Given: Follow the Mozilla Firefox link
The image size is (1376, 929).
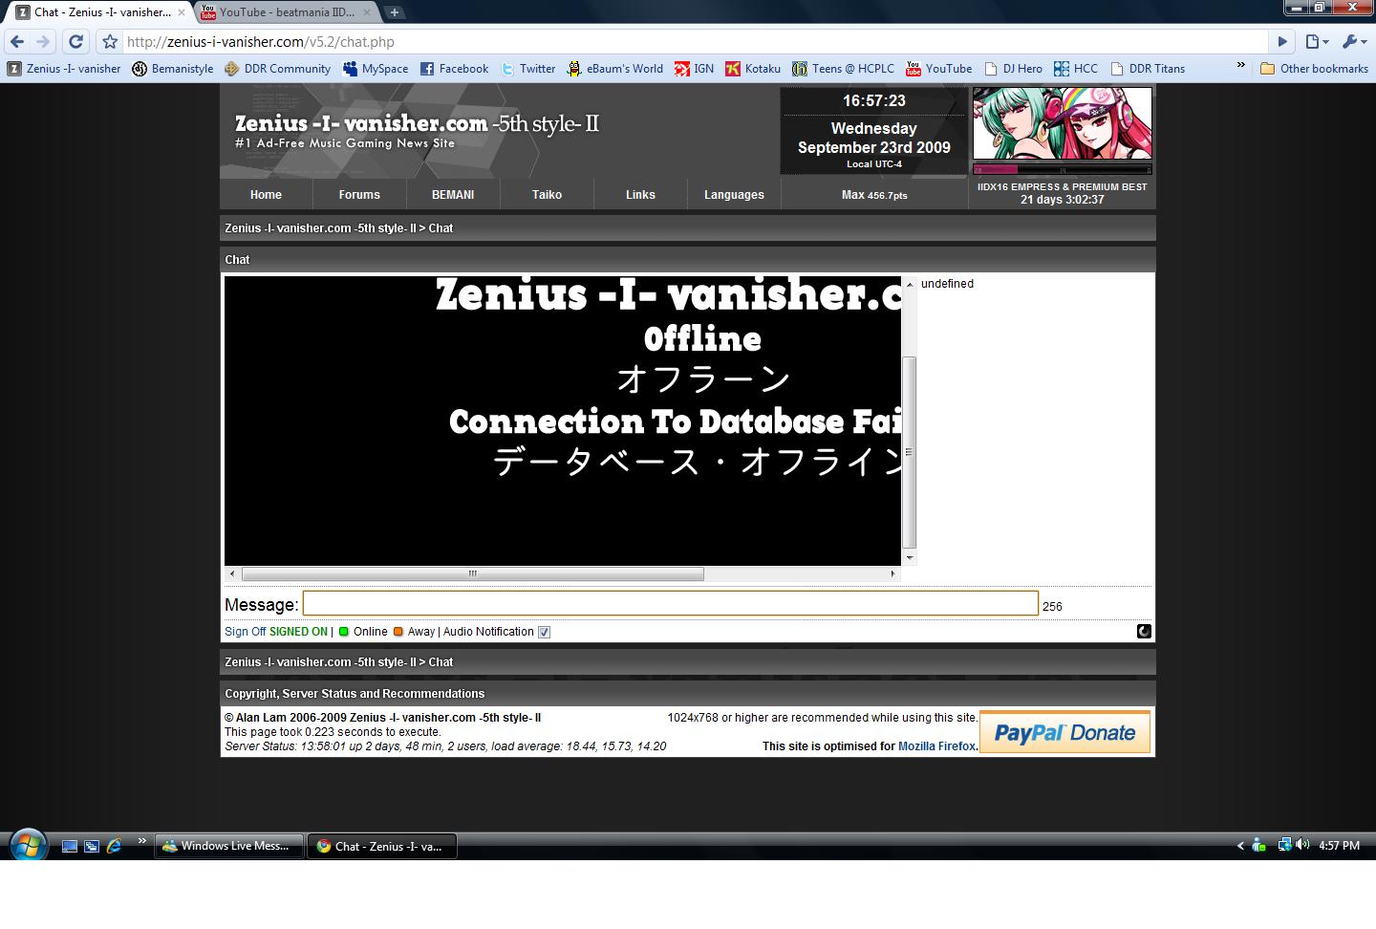Looking at the screenshot, I should [936, 746].
